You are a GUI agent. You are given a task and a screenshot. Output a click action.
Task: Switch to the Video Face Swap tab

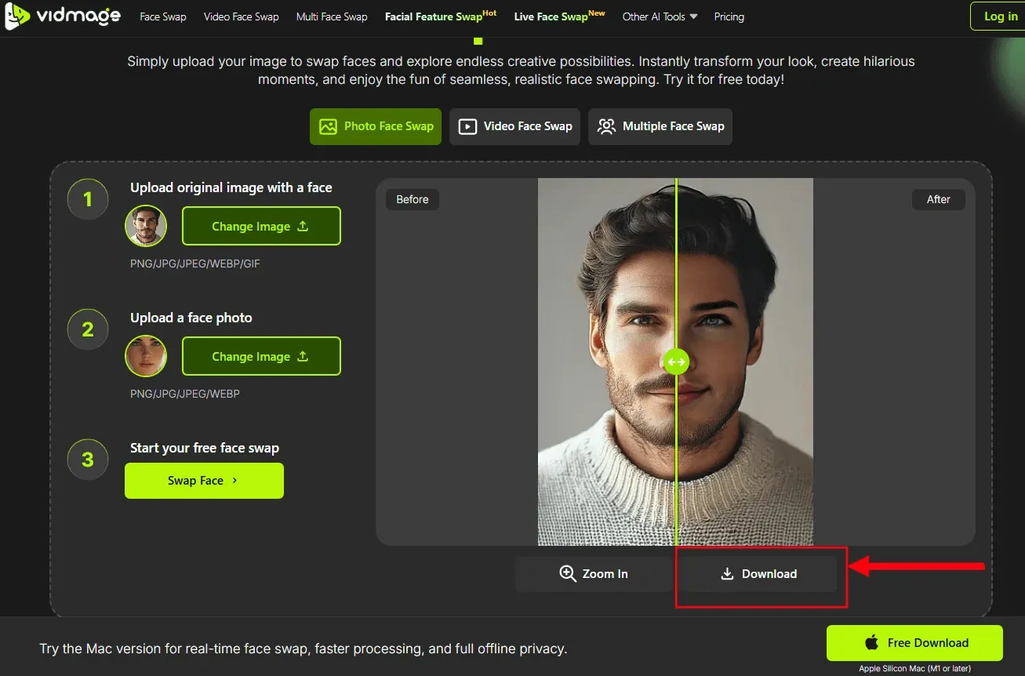[514, 126]
